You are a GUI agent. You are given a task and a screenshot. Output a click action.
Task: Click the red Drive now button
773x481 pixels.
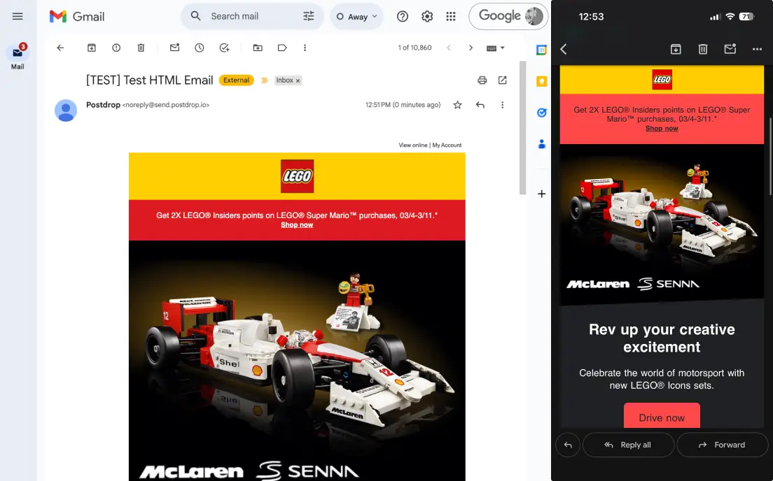(661, 417)
